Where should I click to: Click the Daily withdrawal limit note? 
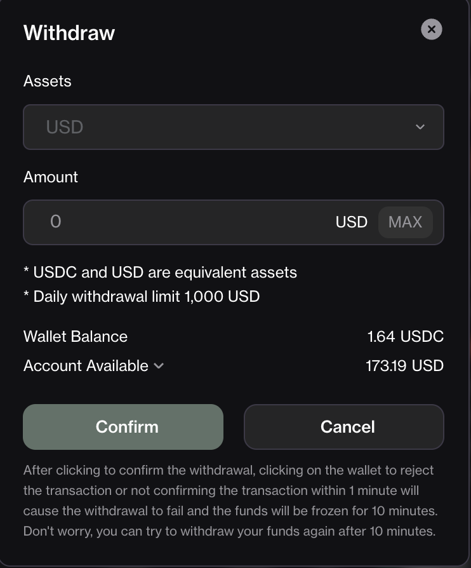142,297
